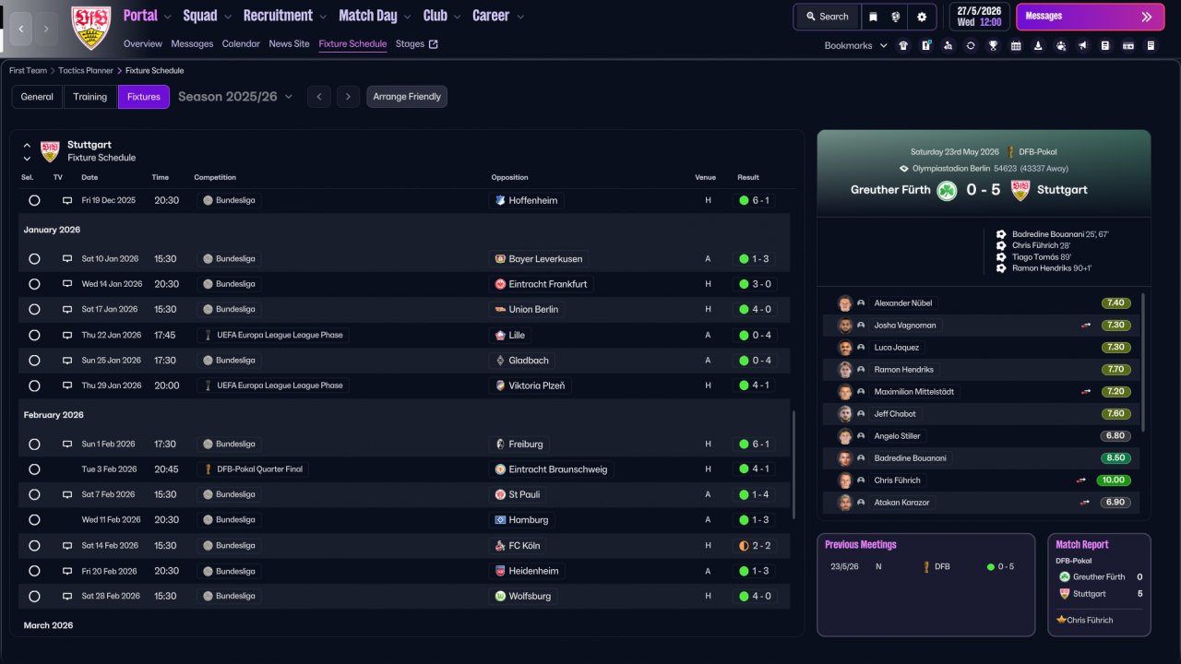Expand the Portal menu chevron

coord(166,17)
